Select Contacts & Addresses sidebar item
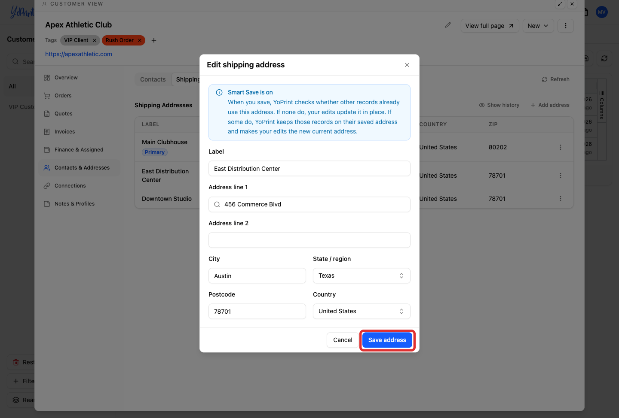 (x=80, y=168)
